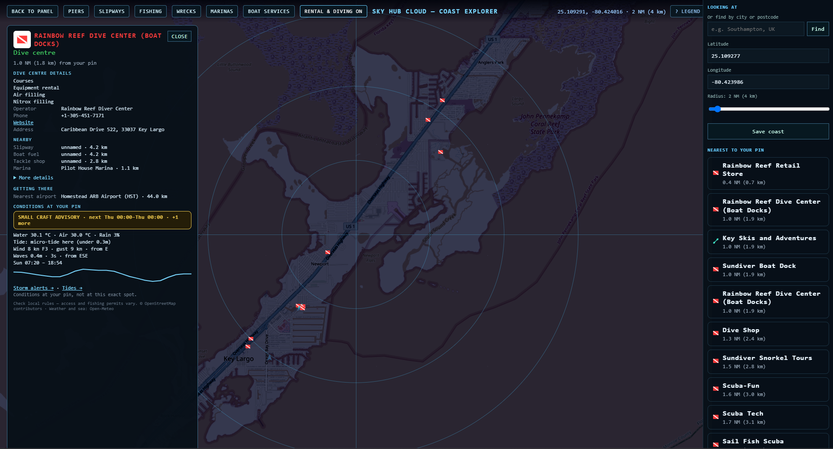
Task: Click the Radius slider handle
Action: [x=718, y=109]
